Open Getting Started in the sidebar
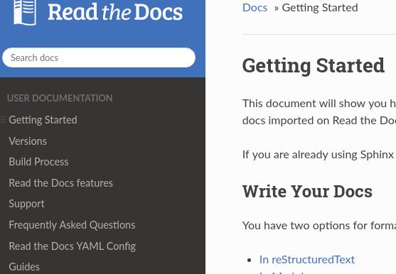This screenshot has width=396, height=274. point(43,120)
